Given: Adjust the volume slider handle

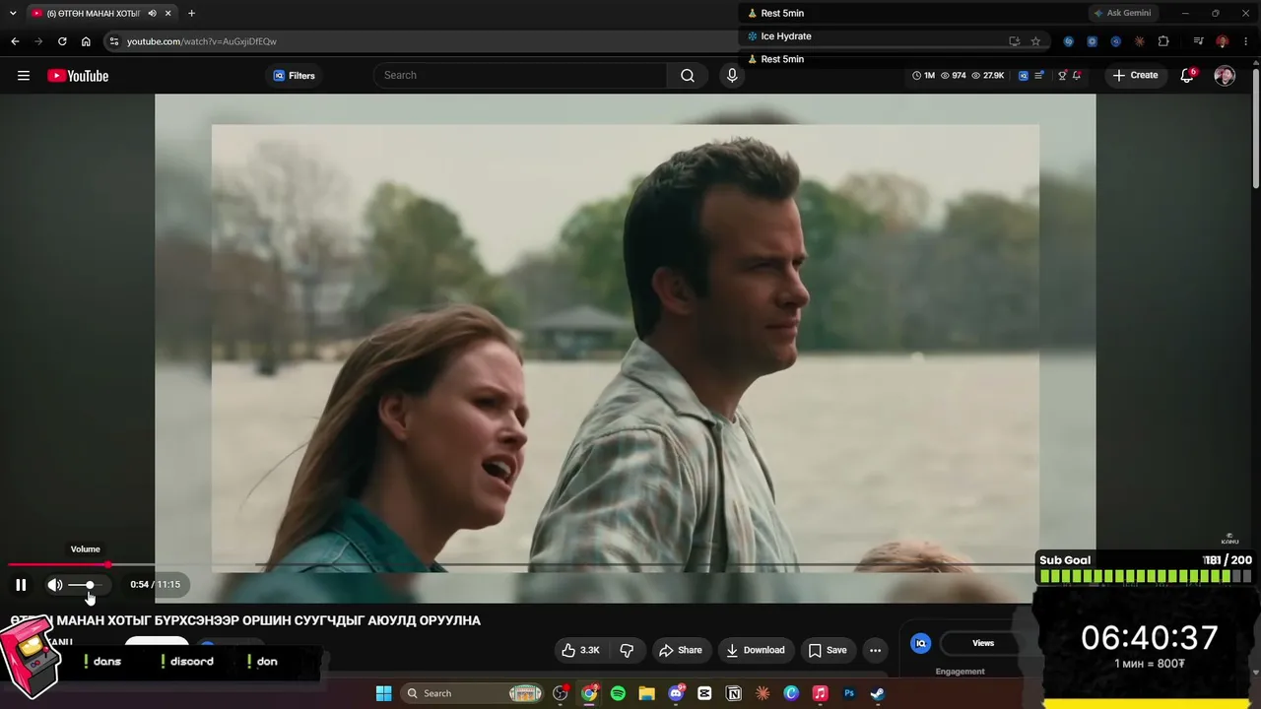Looking at the screenshot, I should point(90,585).
